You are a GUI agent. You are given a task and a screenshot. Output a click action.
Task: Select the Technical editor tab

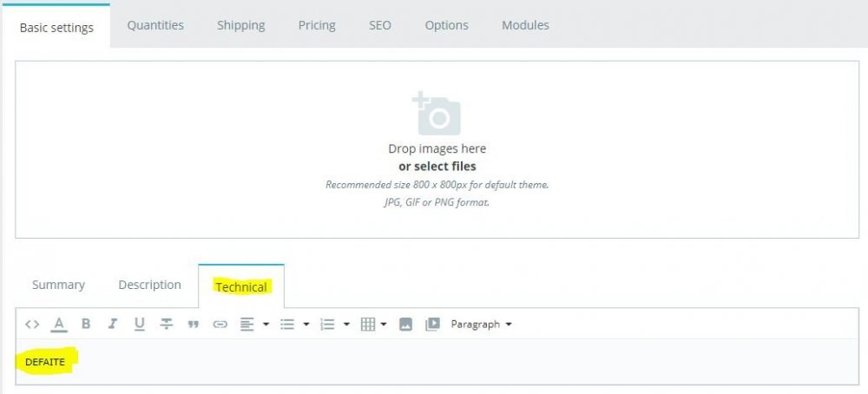point(241,286)
